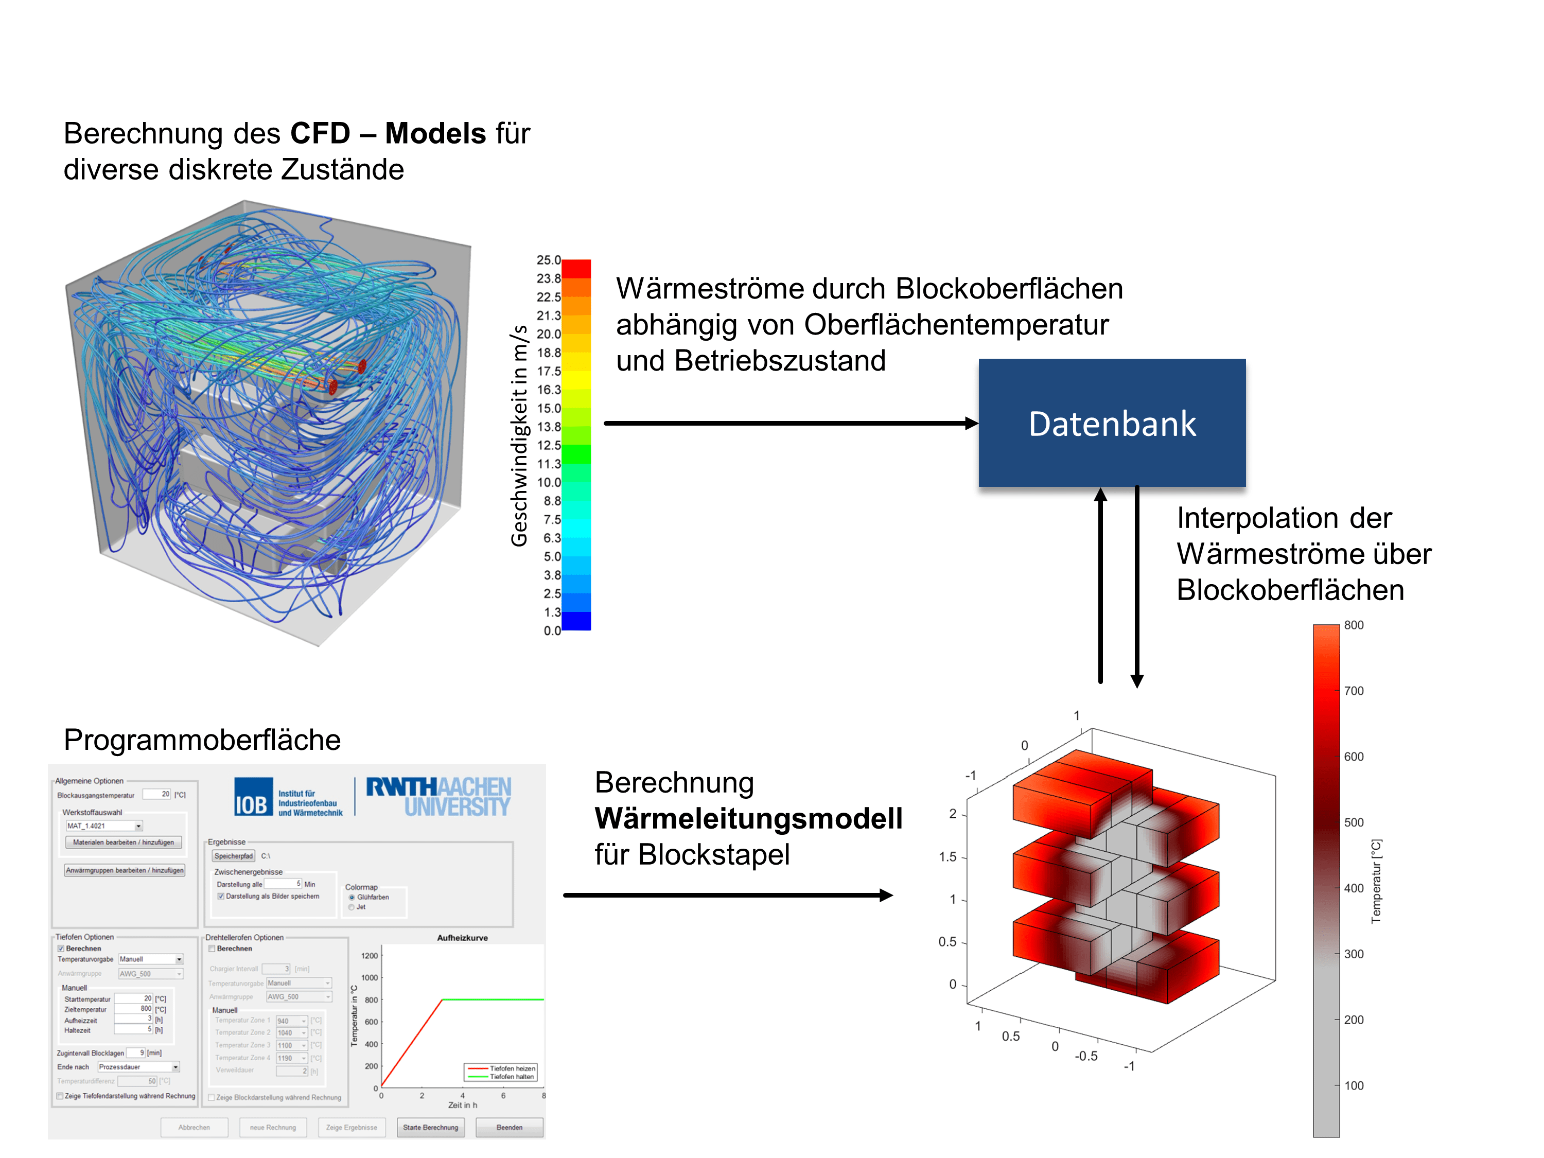
Task: Click the Blockausgangstemperatur input field
Action: pyautogui.click(x=157, y=794)
